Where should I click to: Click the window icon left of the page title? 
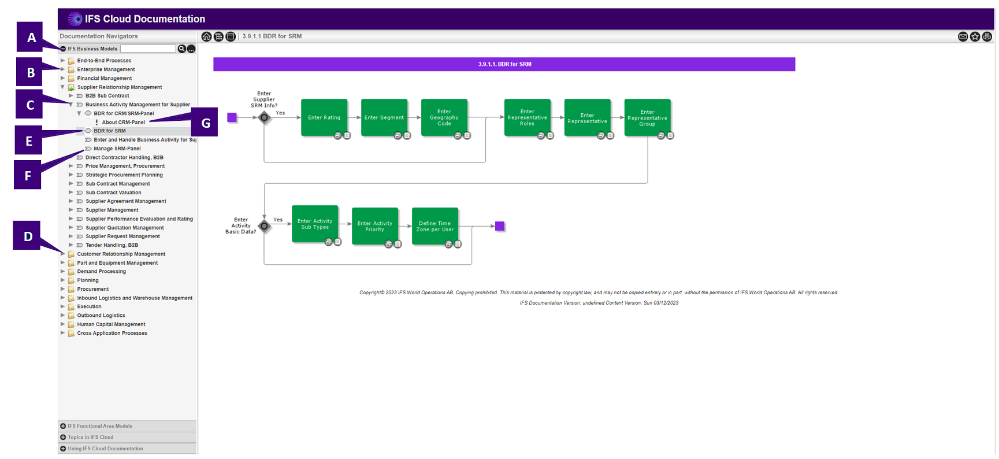[231, 36]
